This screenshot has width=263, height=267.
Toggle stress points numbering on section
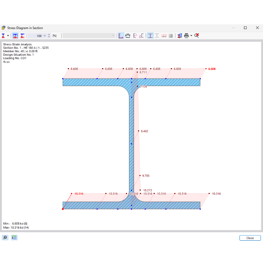click(15, 36)
